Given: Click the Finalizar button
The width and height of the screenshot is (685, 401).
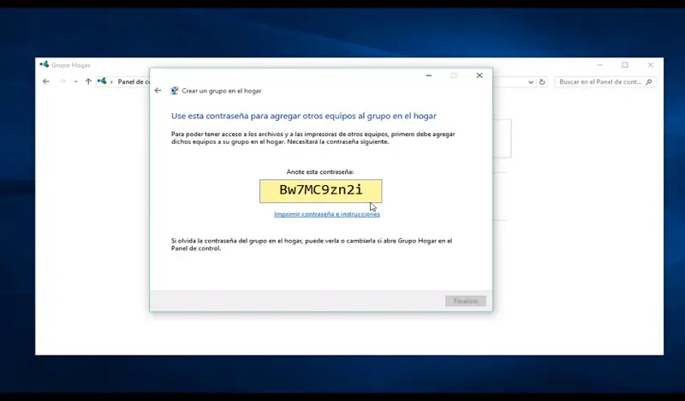Looking at the screenshot, I should click(x=465, y=301).
